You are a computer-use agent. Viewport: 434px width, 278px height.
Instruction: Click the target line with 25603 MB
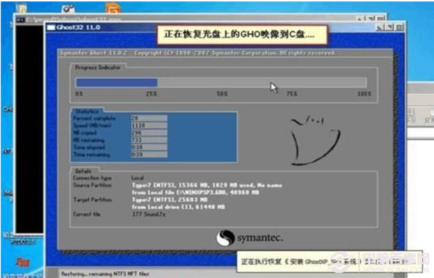click(x=170, y=199)
